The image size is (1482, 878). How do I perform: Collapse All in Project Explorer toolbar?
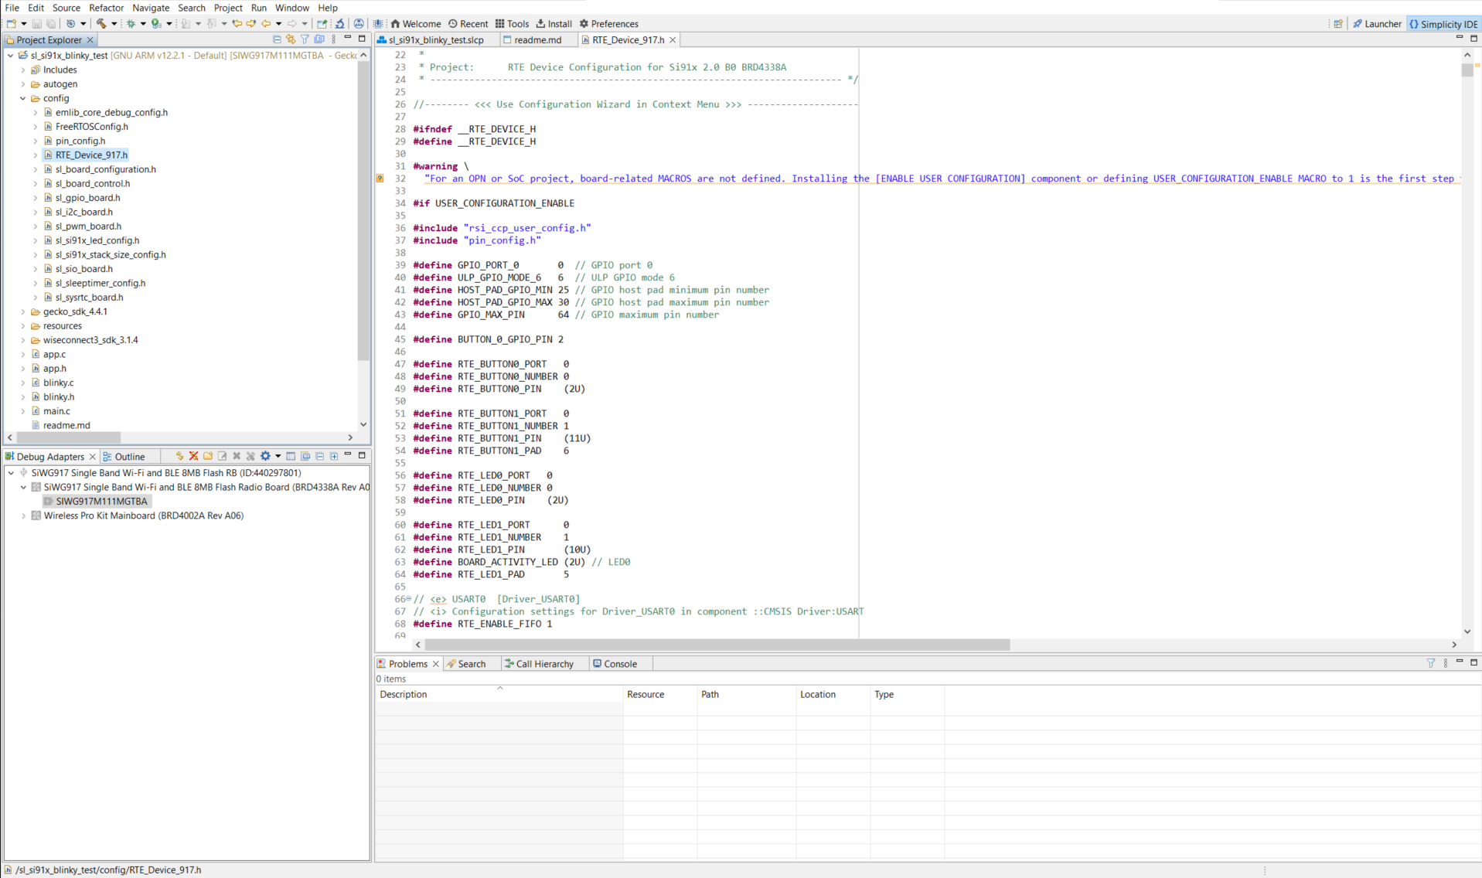(277, 39)
